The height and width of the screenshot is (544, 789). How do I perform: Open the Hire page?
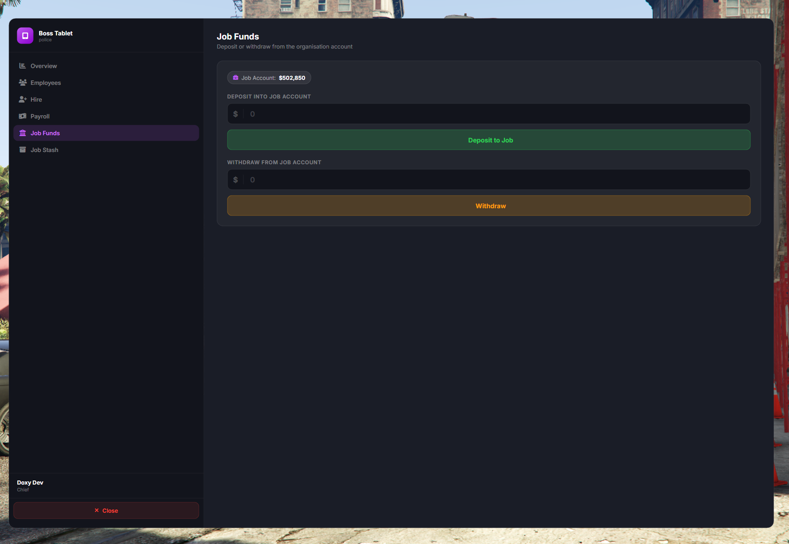click(106, 99)
